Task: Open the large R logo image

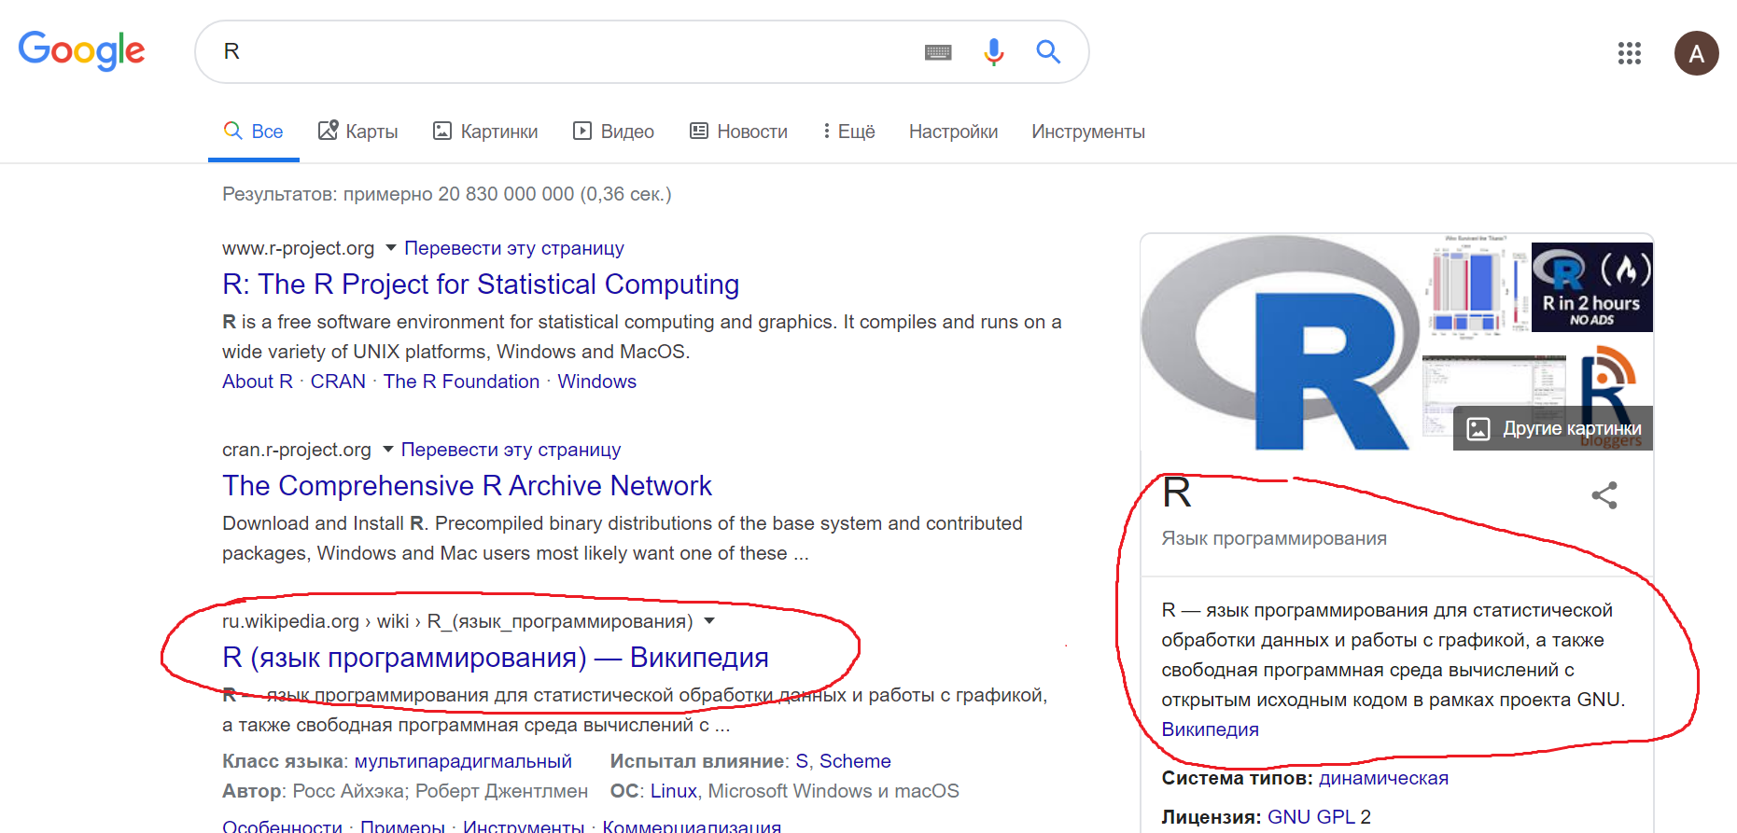Action: (x=1280, y=342)
